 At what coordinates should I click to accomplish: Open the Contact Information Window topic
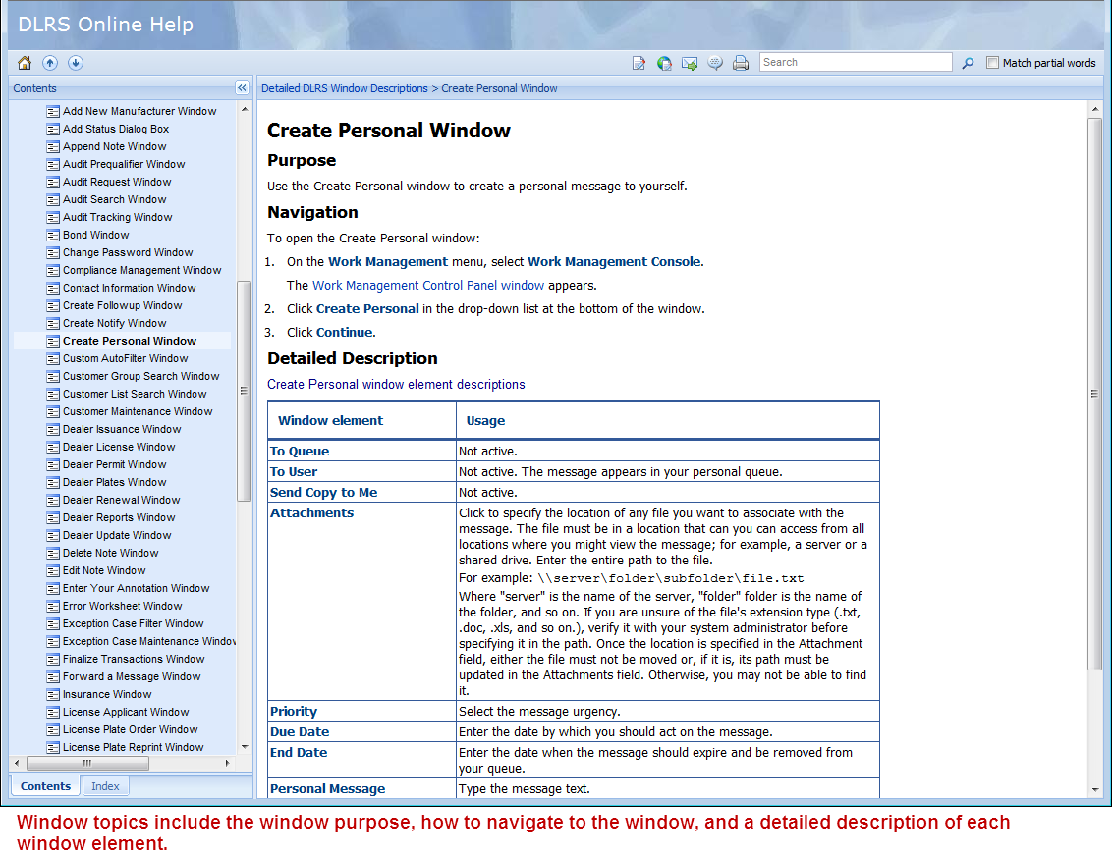[x=129, y=289]
